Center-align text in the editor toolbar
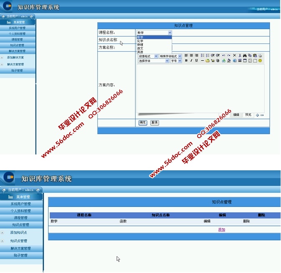 (191, 56)
